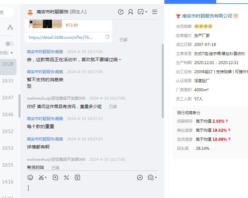
Task: Open the detail.1688.com offer link
Action: [60, 37]
